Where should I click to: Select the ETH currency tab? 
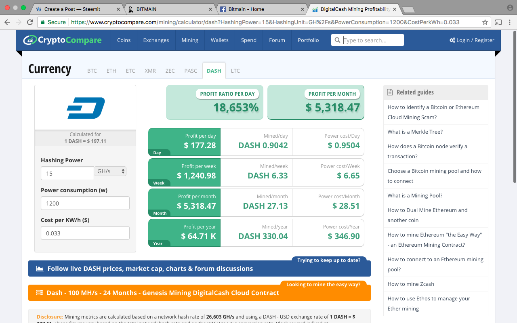click(x=111, y=71)
